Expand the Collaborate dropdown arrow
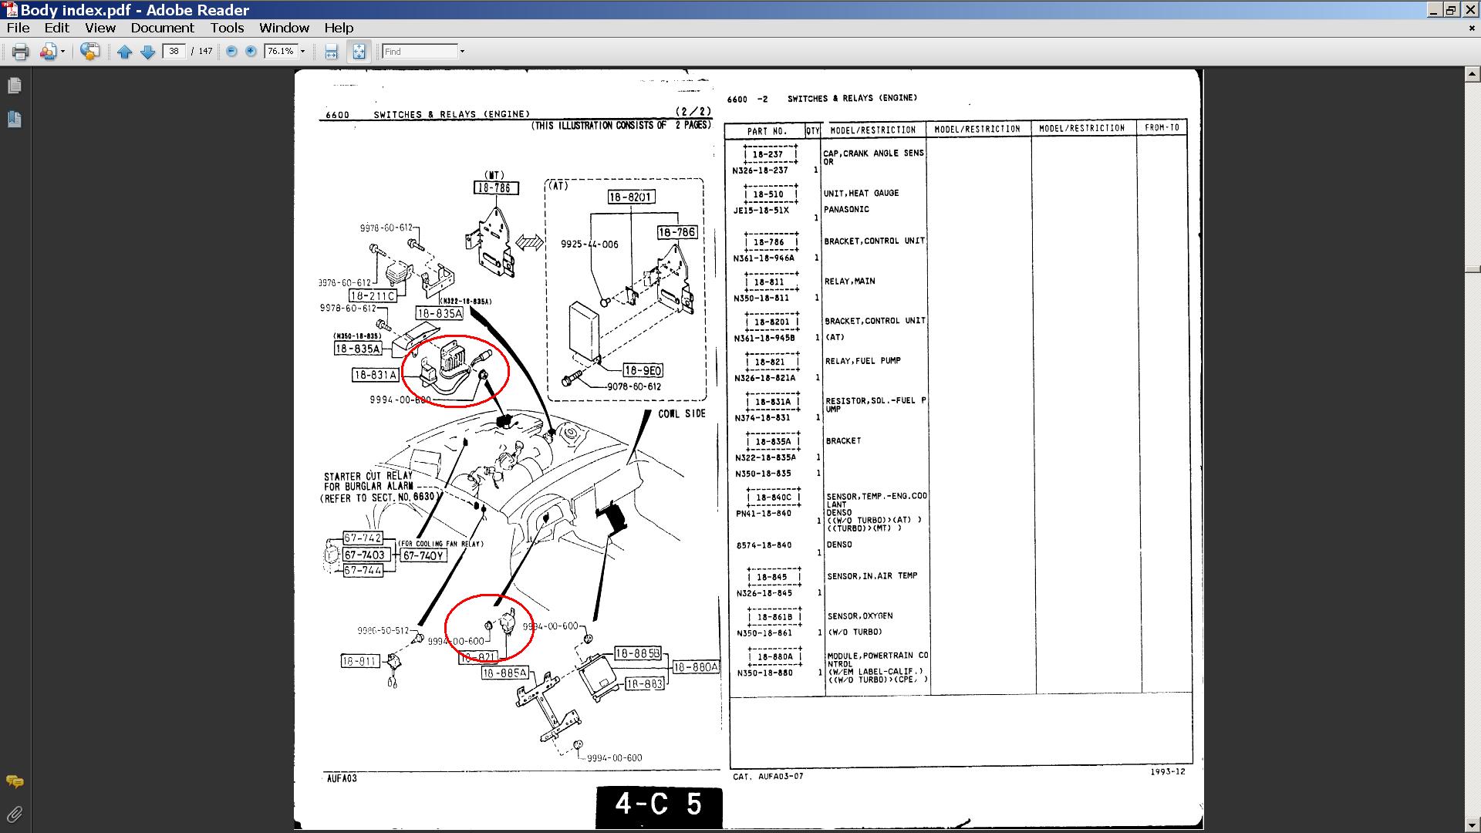This screenshot has width=1481, height=833. [x=62, y=52]
